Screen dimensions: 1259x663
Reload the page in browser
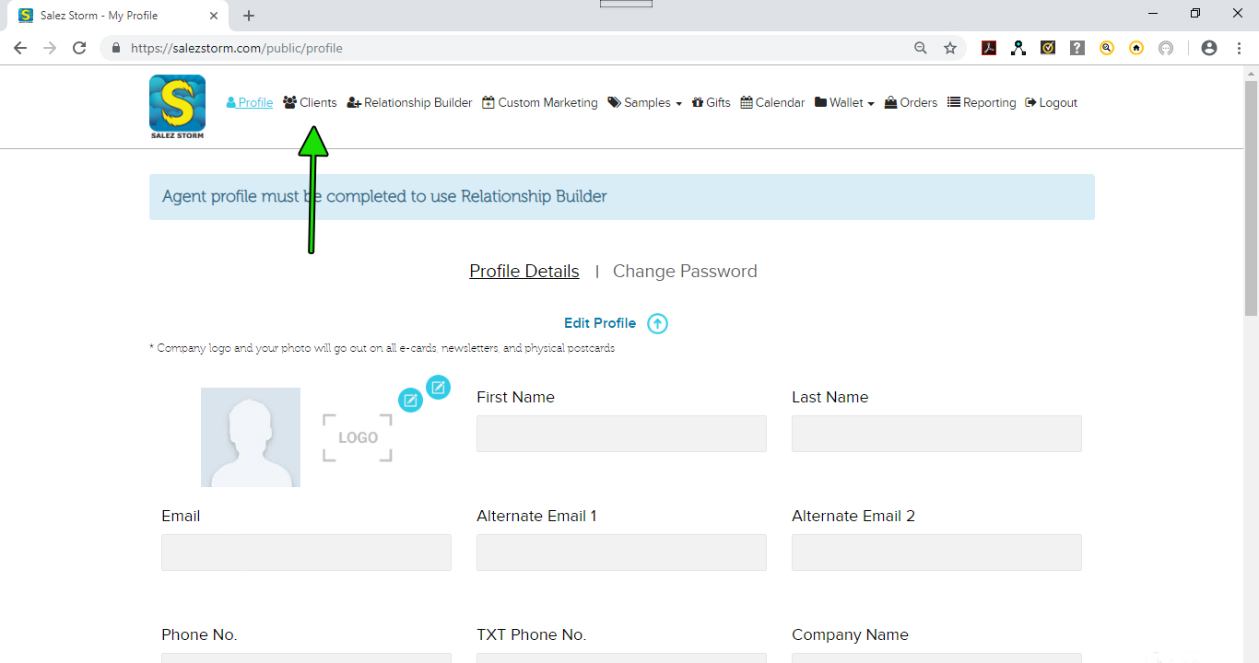pyautogui.click(x=79, y=48)
